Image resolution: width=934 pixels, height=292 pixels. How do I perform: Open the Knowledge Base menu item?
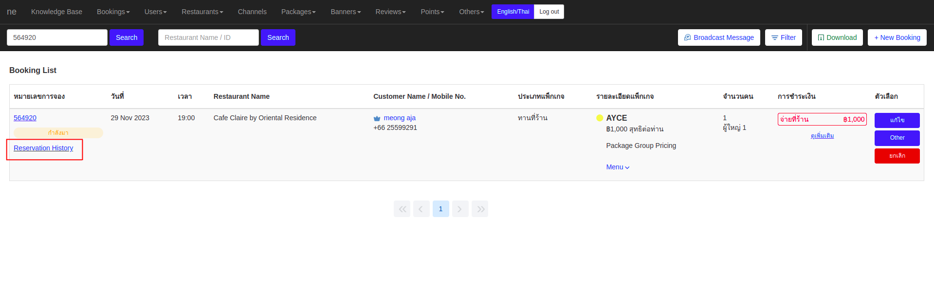pyautogui.click(x=56, y=12)
